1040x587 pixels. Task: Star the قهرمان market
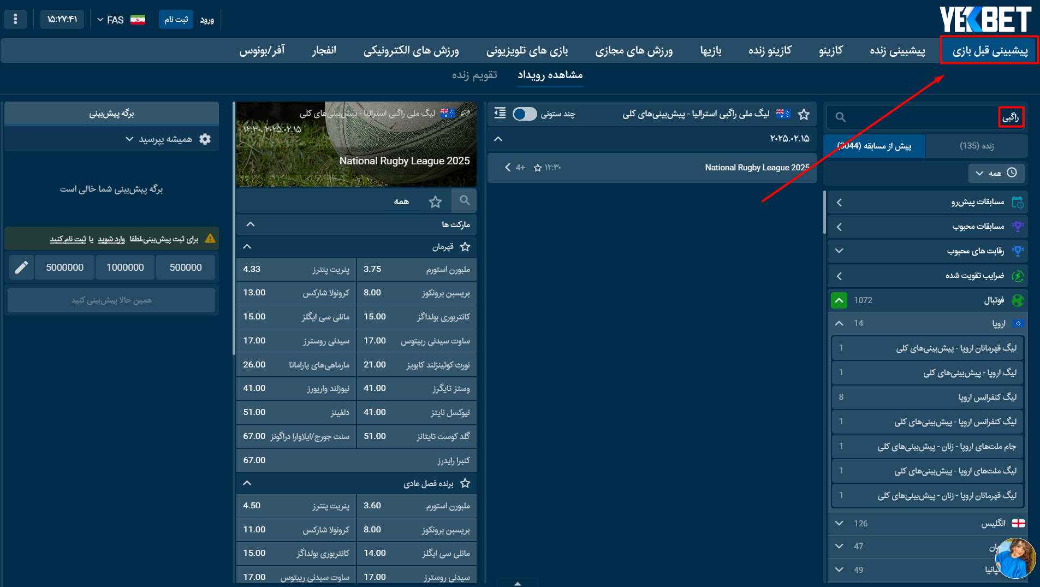[465, 247]
